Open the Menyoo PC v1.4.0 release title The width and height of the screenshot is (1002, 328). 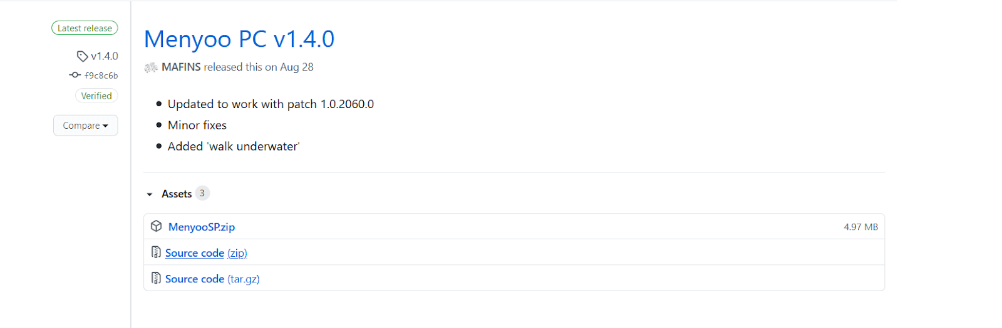239,39
